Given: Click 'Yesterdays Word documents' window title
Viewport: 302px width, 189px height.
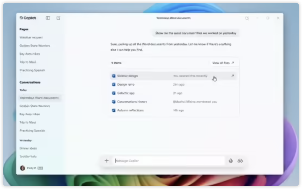Looking at the screenshot, I should pos(173,18).
